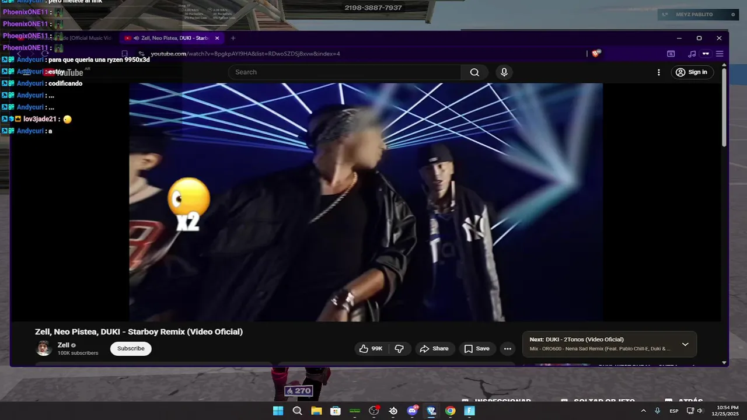Reload the page with refresh icon
The image size is (747, 420).
(45, 54)
